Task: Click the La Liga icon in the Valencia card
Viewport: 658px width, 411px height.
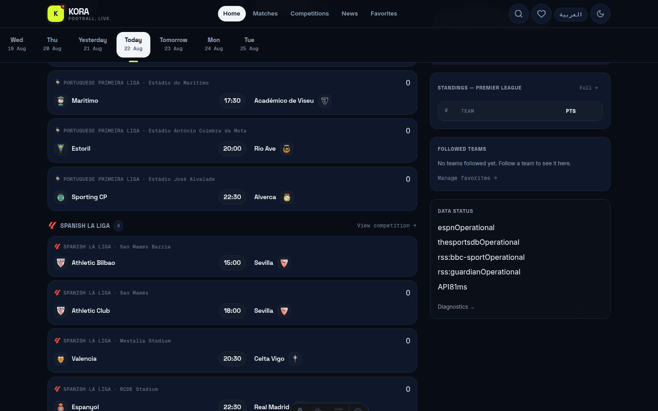Action: (58, 341)
